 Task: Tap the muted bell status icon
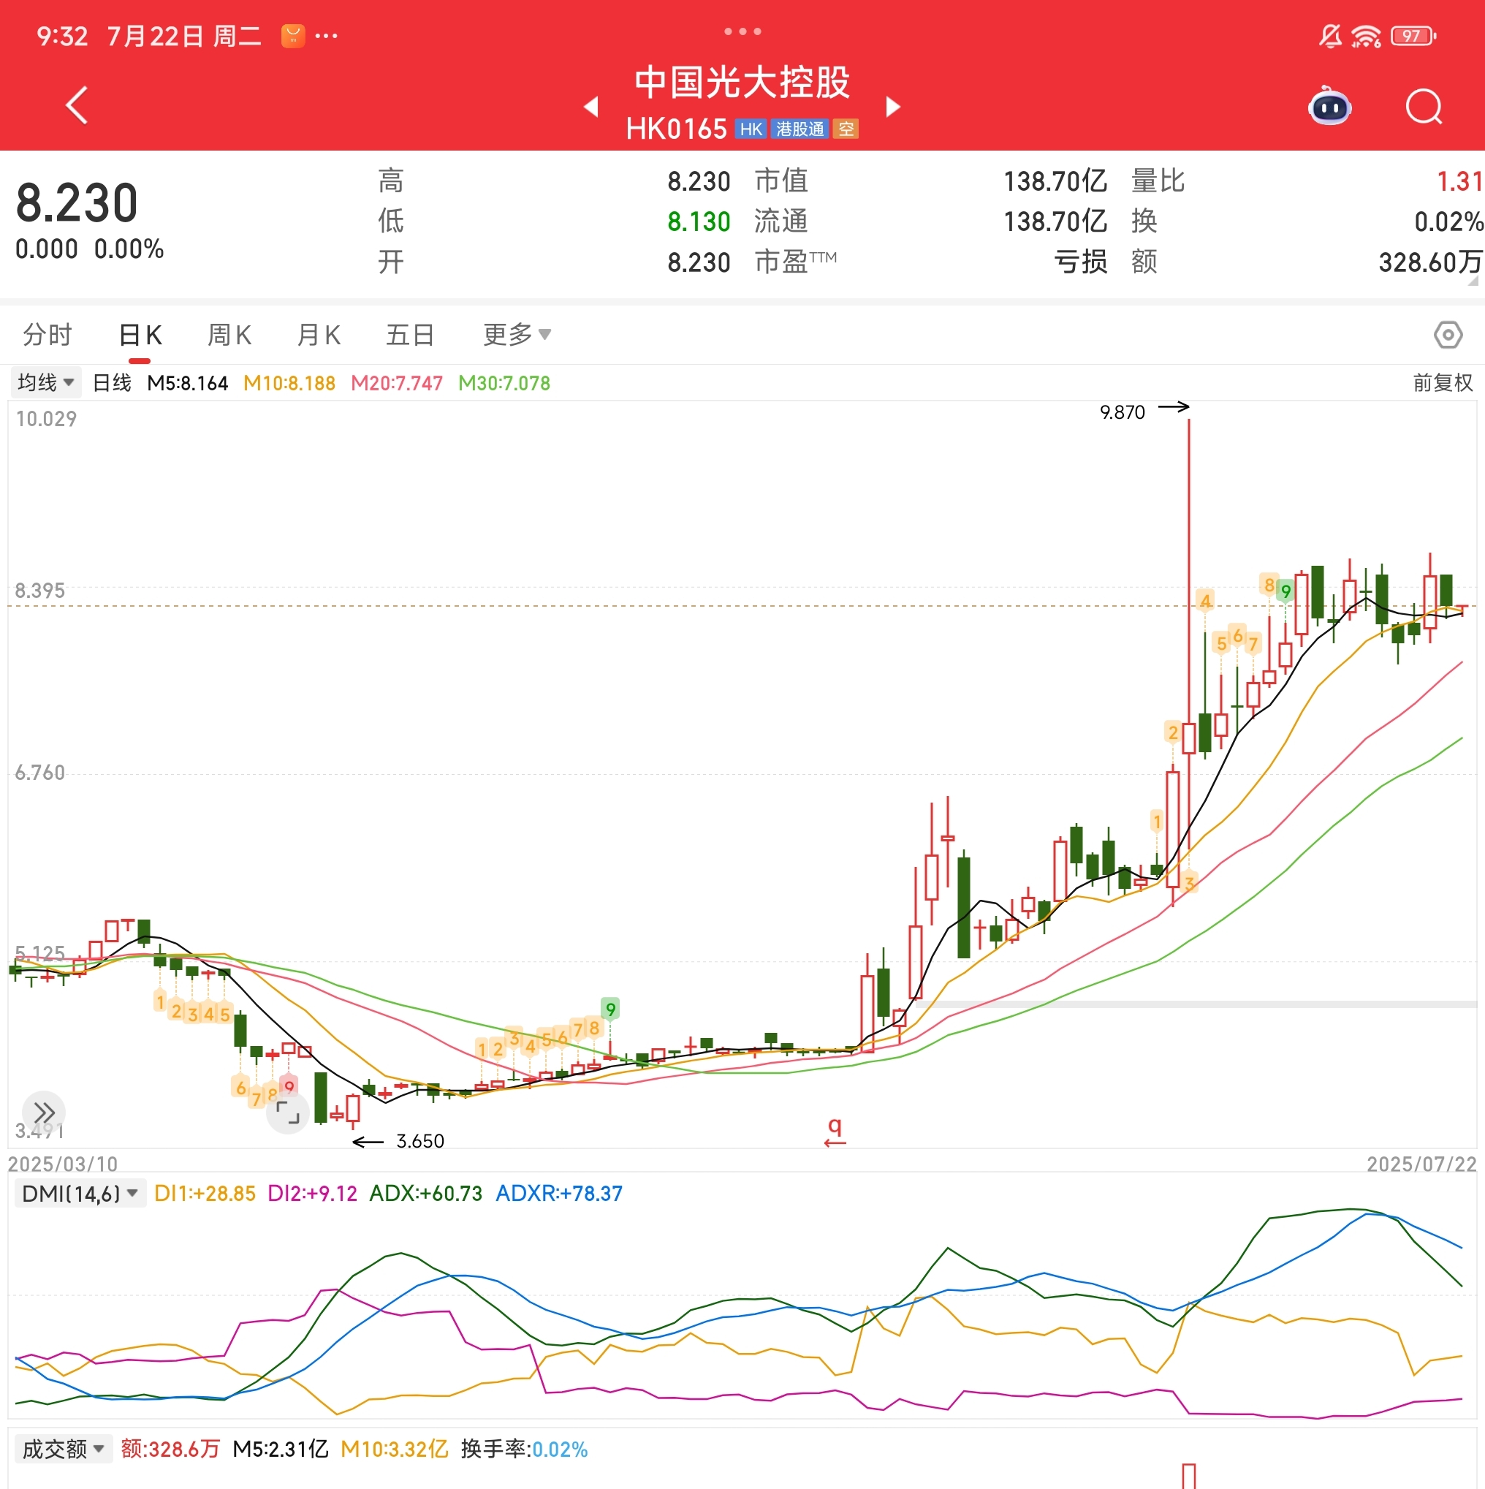click(1330, 35)
